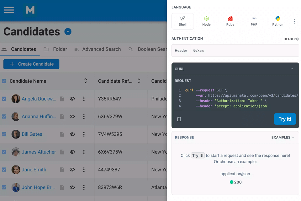
Task: Click reference cell Y35RR64V
Action: click(110, 99)
